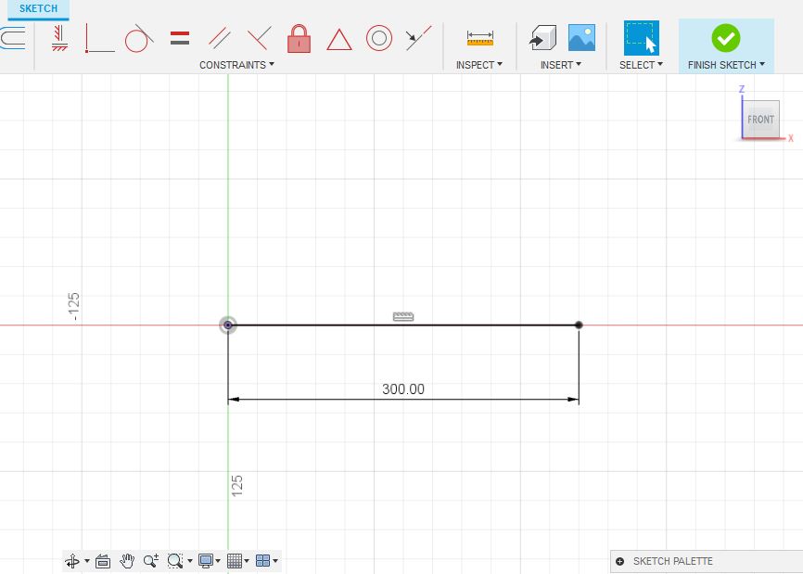Open the FINISH SKETCH dropdown
This screenshot has width=803, height=574.
[x=726, y=65]
